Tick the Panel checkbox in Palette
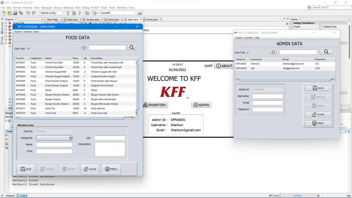The height and width of the screenshot is (198, 352). pyautogui.click(x=292, y=27)
